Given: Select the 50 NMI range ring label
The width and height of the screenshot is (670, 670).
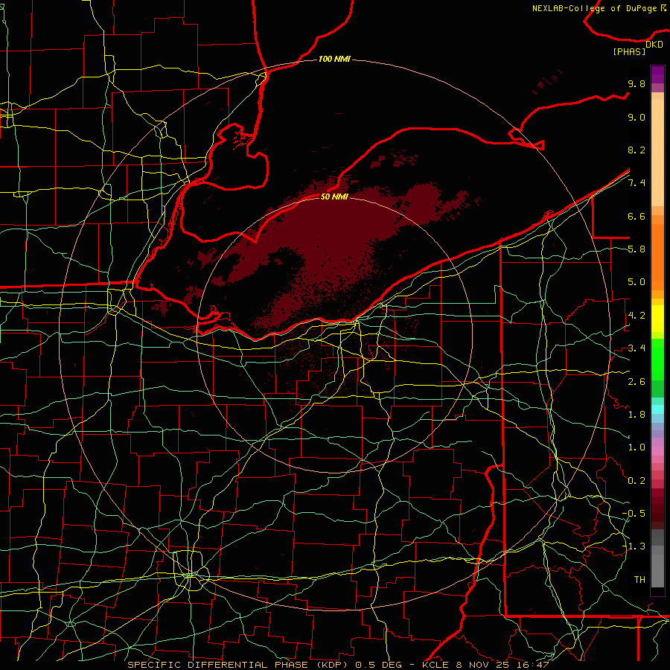Looking at the screenshot, I should (334, 197).
